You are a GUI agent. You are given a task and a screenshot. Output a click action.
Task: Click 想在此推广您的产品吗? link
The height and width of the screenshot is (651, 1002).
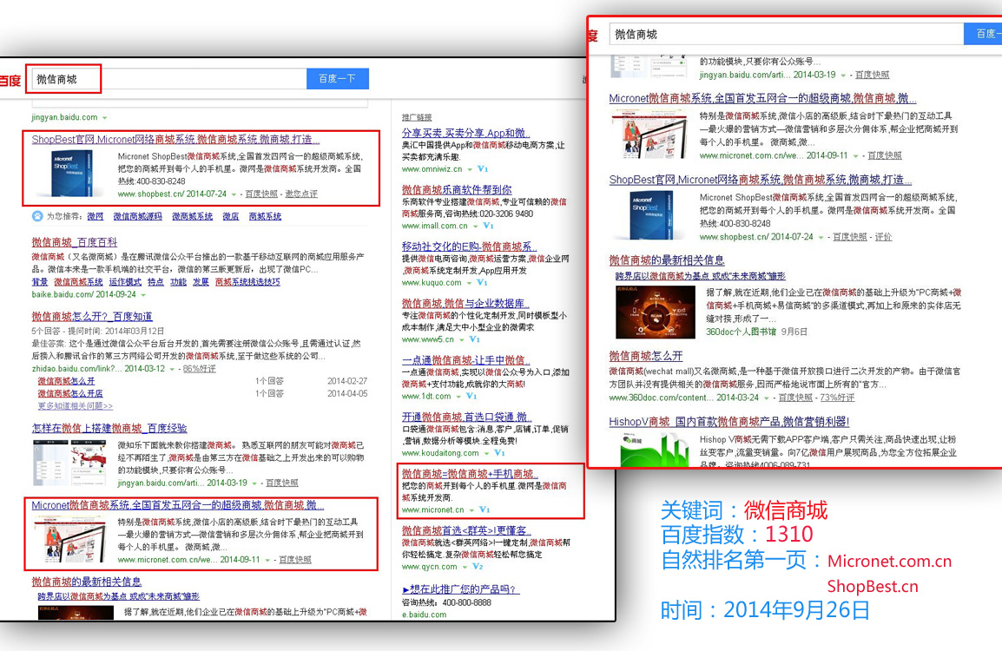click(461, 589)
